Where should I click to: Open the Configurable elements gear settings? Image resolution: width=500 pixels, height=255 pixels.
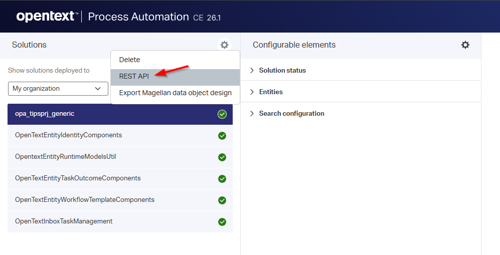click(465, 45)
